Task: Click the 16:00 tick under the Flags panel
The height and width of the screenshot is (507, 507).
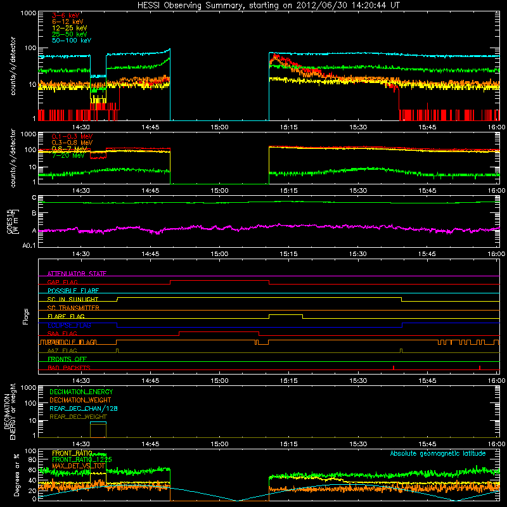Action: [x=497, y=381]
